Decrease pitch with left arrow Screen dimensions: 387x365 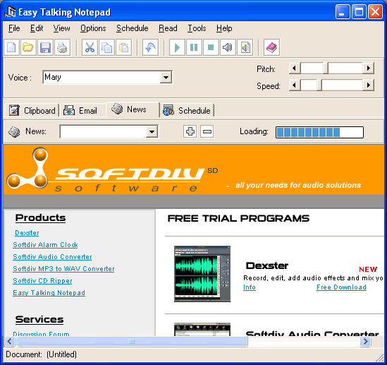(x=295, y=68)
